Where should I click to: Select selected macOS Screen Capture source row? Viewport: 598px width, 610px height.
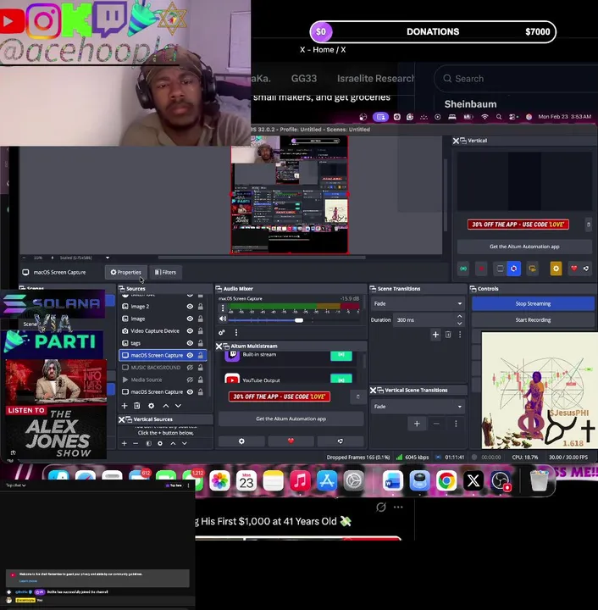163,355
